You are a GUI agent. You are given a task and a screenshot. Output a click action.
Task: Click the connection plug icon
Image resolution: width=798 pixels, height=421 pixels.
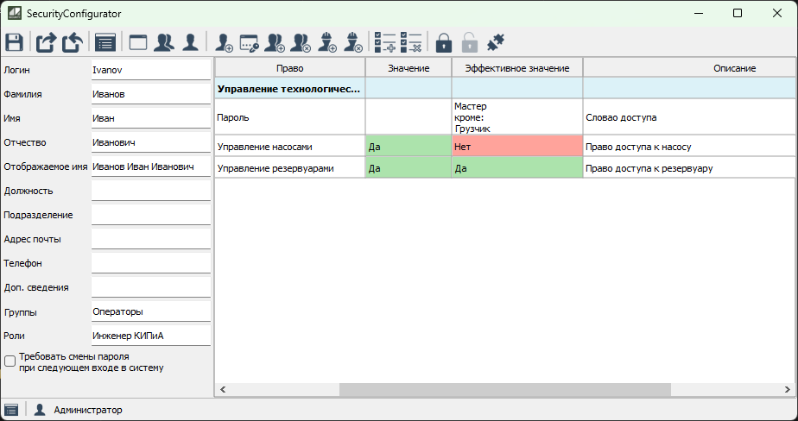point(496,42)
